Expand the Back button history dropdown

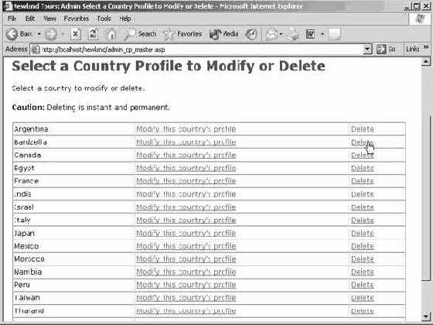(39, 34)
